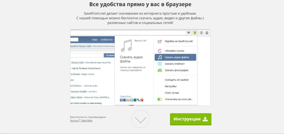Click the Безопасность подтверждена text
The height and width of the screenshot is (134, 284).
pos(88,117)
